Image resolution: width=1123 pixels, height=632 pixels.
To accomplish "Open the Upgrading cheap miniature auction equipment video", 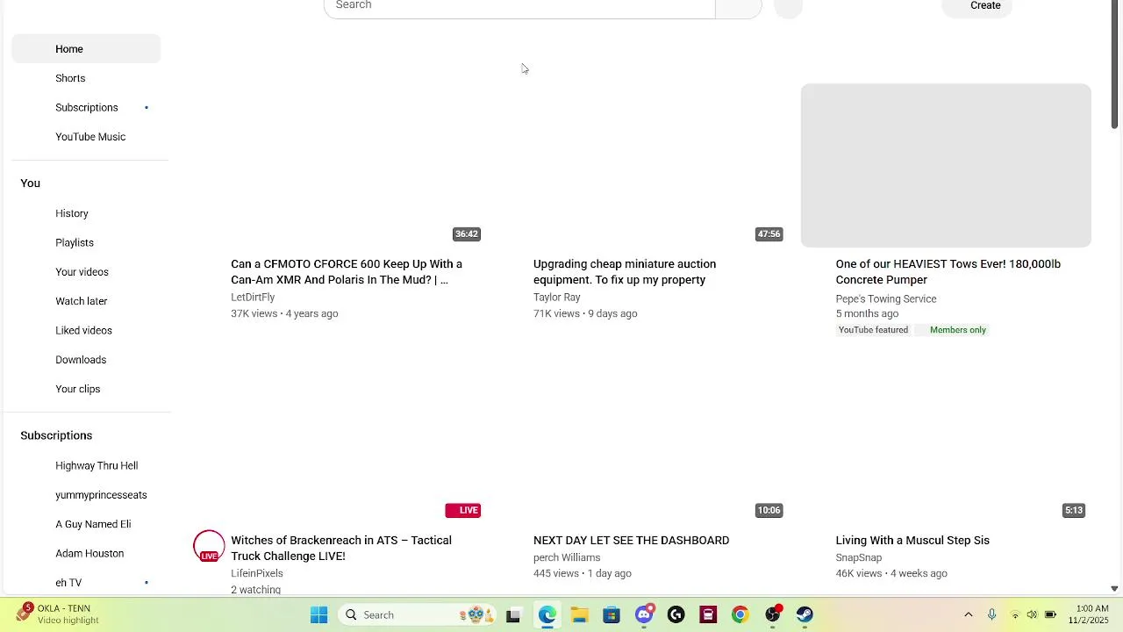I will coord(625,272).
